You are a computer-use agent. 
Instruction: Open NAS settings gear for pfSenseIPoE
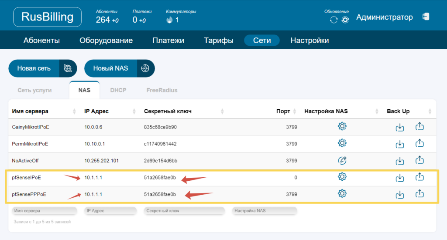coord(342,176)
